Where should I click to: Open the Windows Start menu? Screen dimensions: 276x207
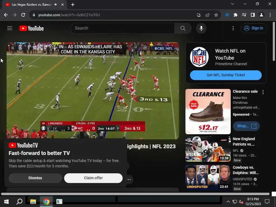click(x=6, y=202)
